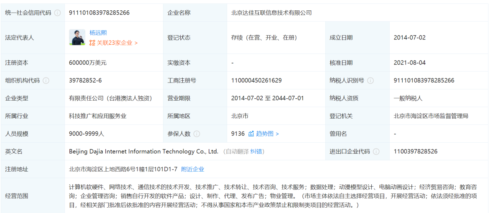
Task: Click info icon beside 进出口企业代码
Action: [x=376, y=151]
